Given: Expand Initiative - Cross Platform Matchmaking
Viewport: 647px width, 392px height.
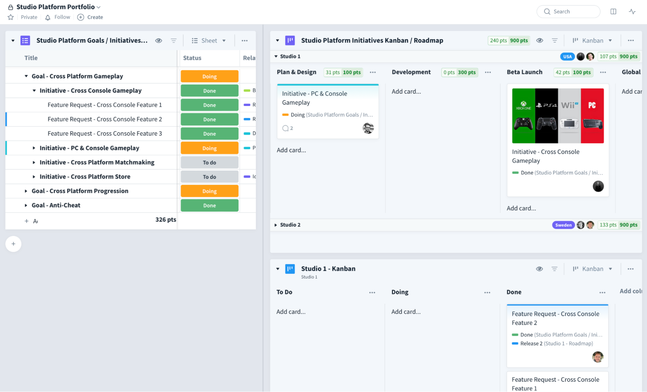Looking at the screenshot, I should point(34,162).
